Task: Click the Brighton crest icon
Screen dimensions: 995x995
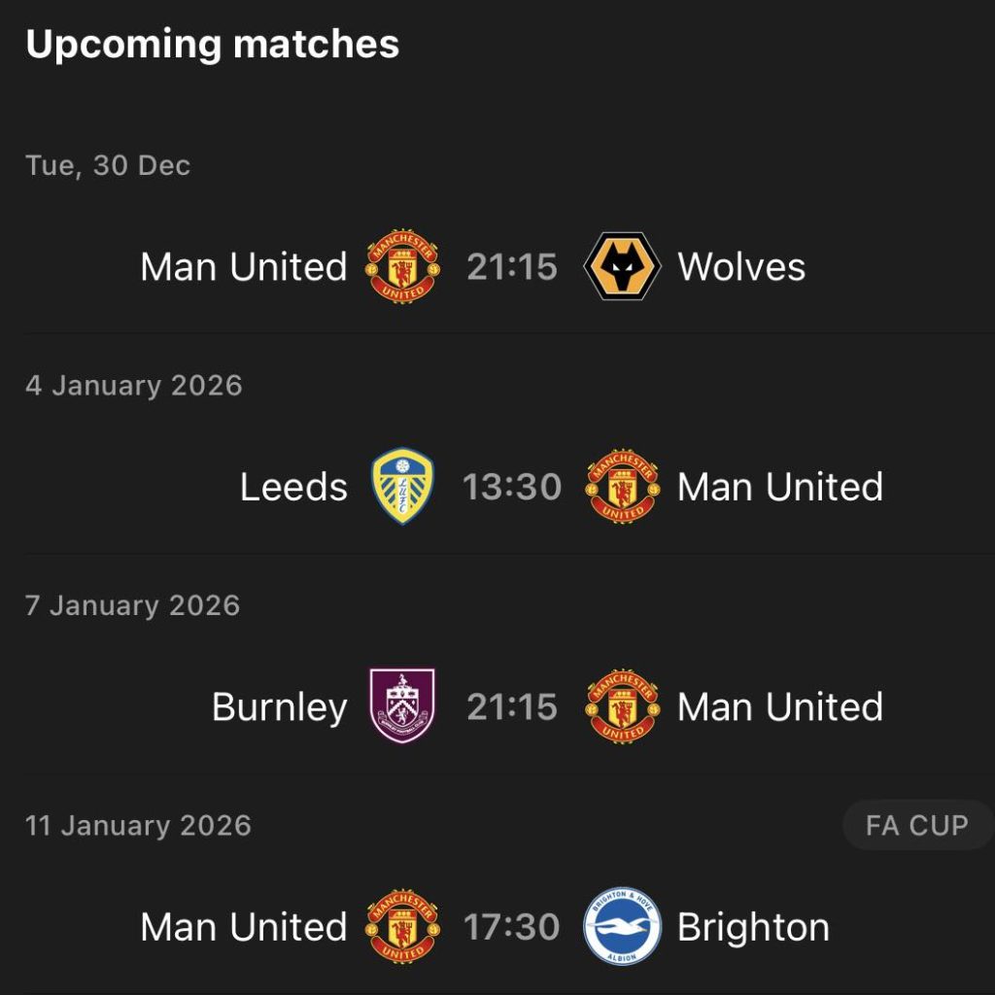Action: [x=622, y=926]
